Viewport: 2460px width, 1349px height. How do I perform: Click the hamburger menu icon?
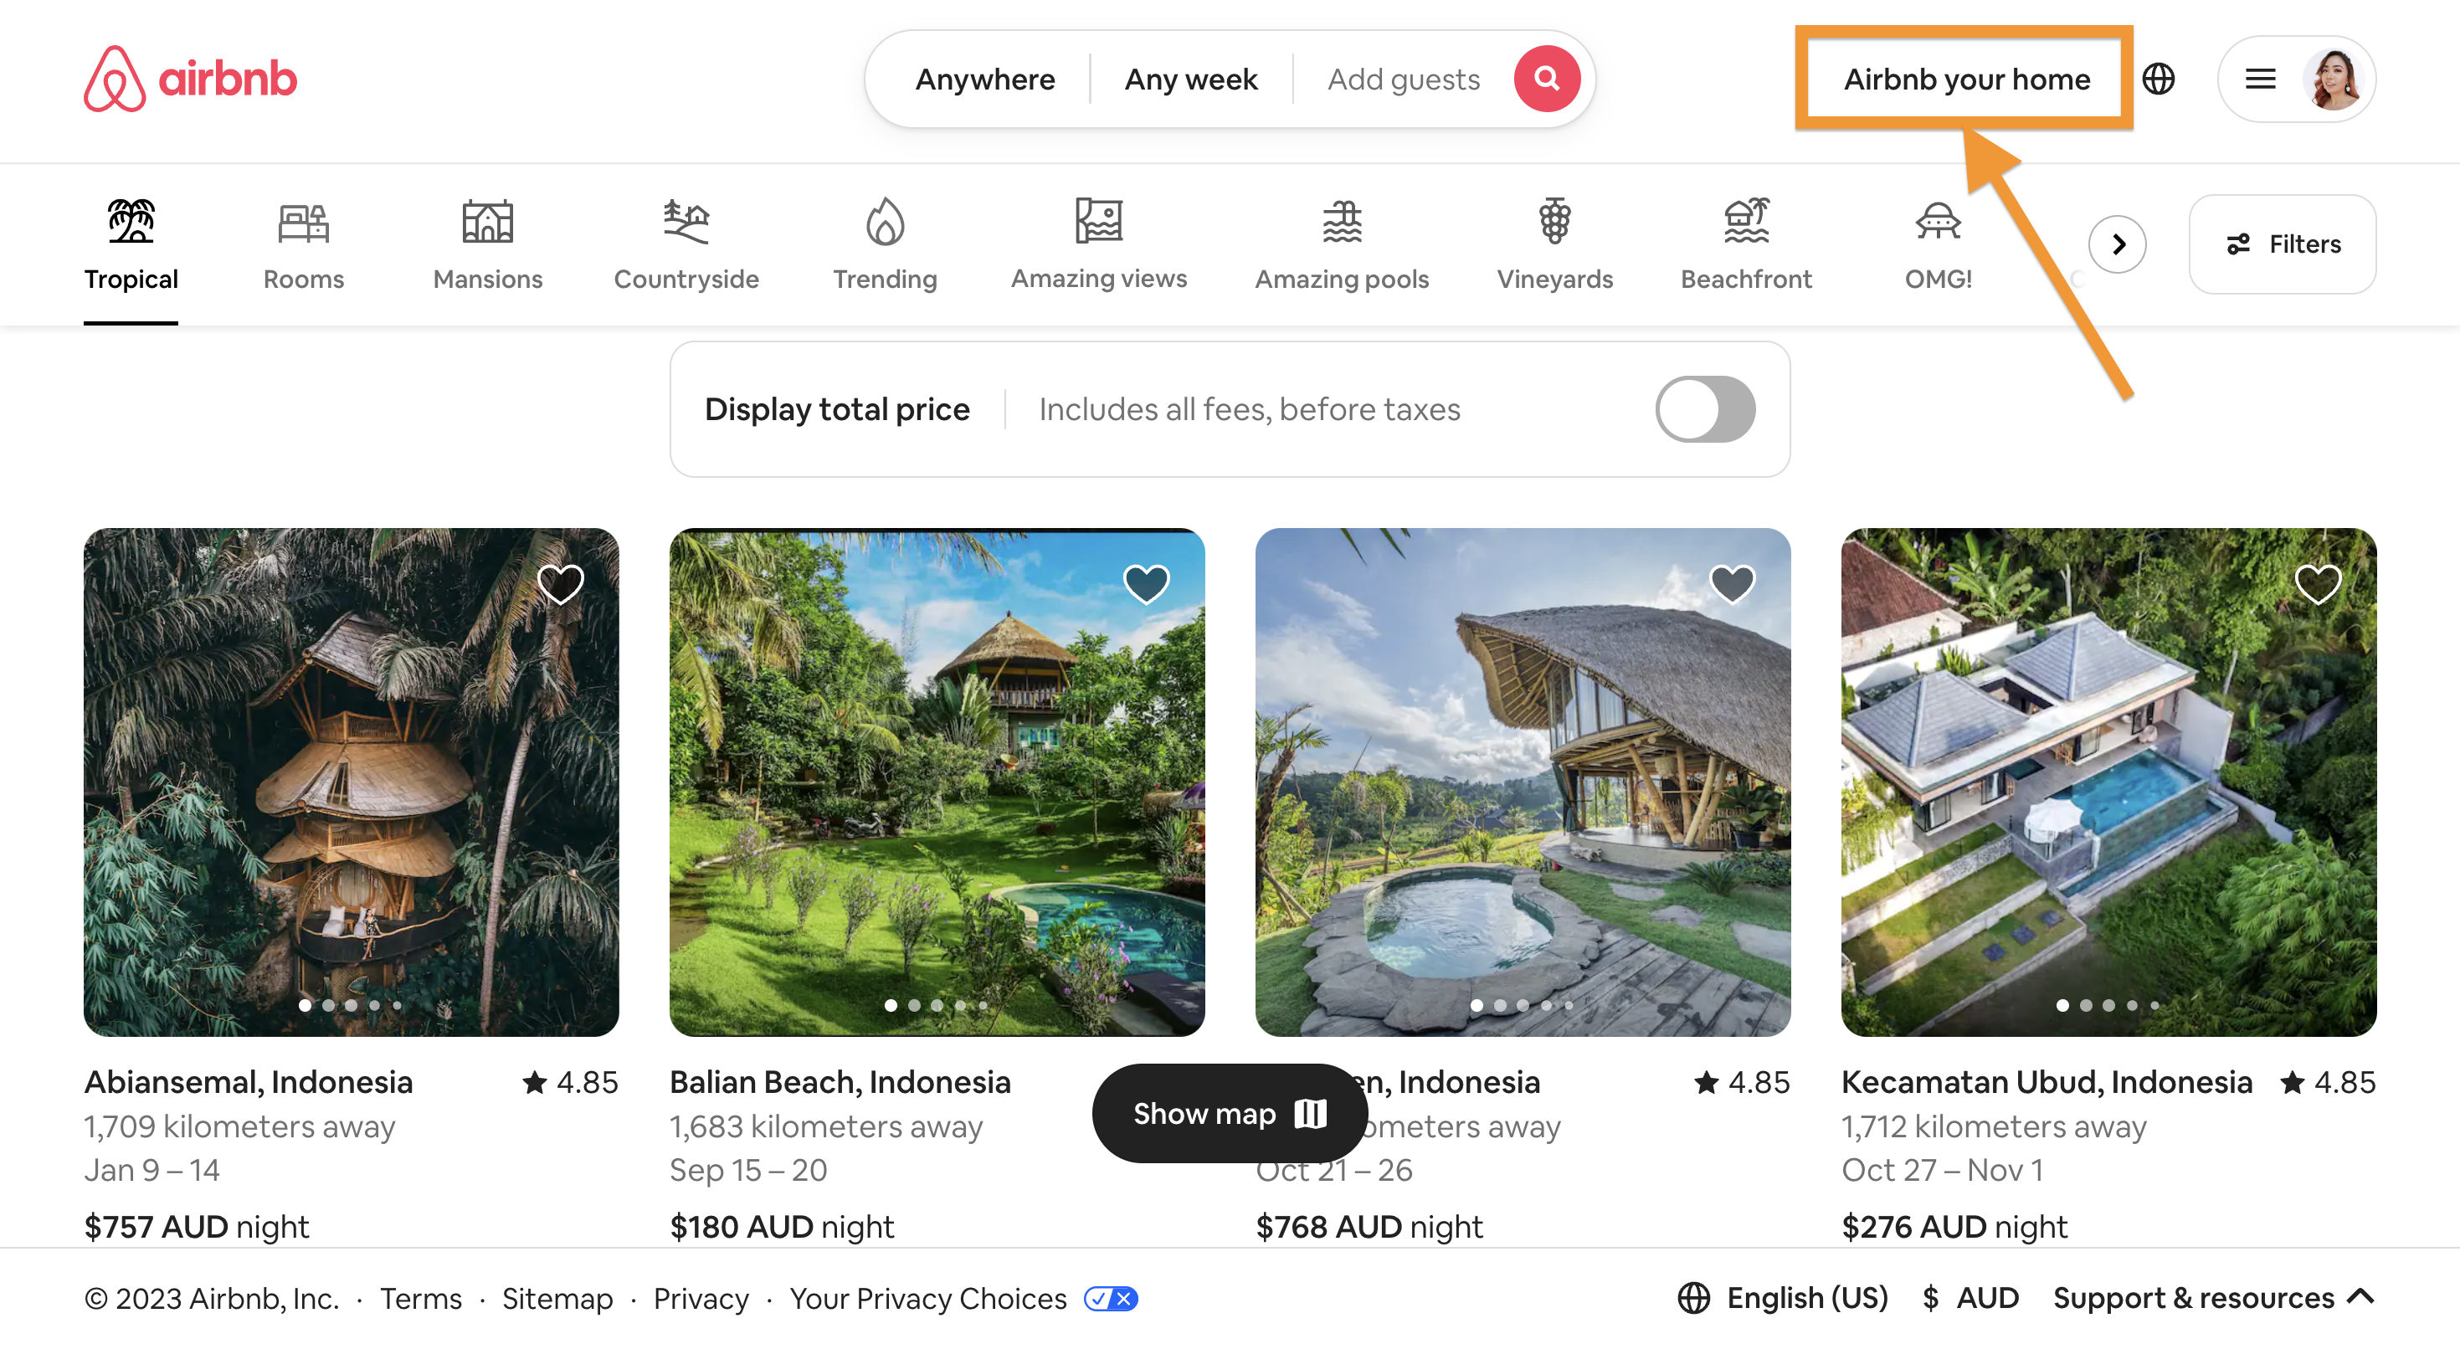pyautogui.click(x=2257, y=78)
